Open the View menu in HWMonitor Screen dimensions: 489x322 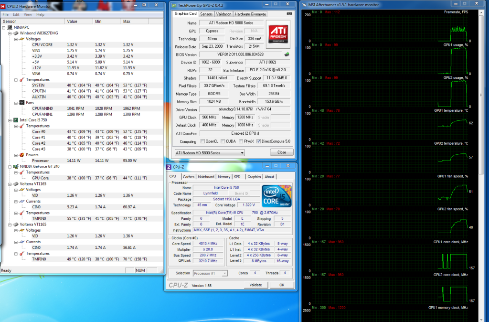pos(28,14)
